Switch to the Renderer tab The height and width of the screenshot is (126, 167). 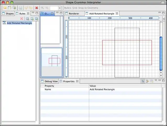74,14
